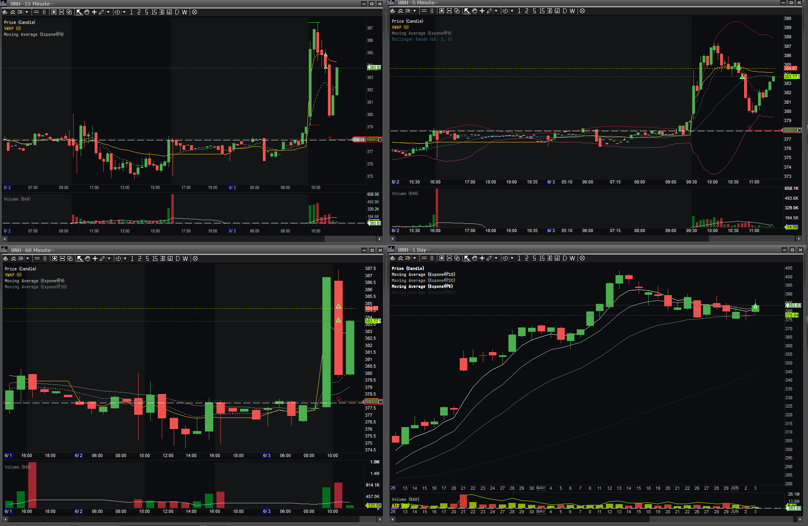Open clock time settings in 60 Minute chart
808x526 pixels.
pos(118,258)
